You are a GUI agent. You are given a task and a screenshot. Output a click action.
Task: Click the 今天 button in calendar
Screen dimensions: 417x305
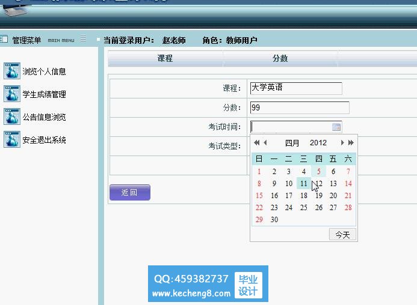pos(342,235)
